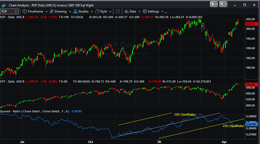The image size is (260, 144).
Task: Select the red 704.08 SPY price marker
Action: pos(251,85)
